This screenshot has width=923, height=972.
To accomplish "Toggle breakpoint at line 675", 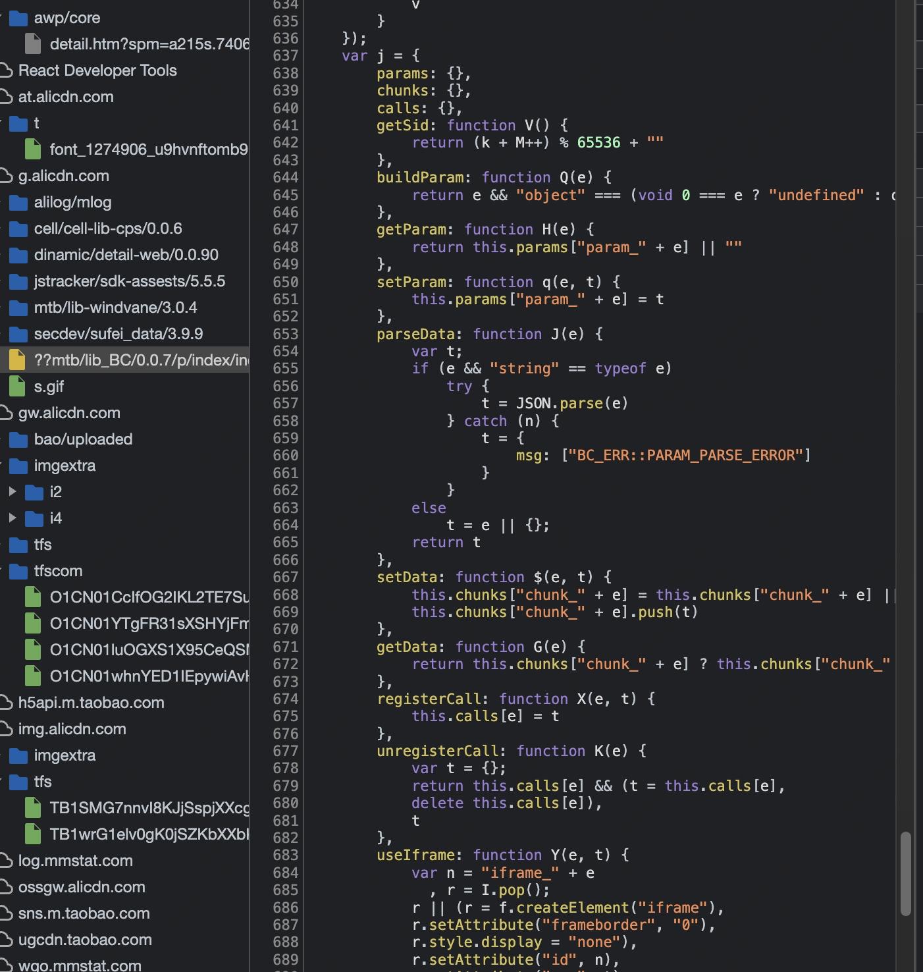I will (x=285, y=716).
